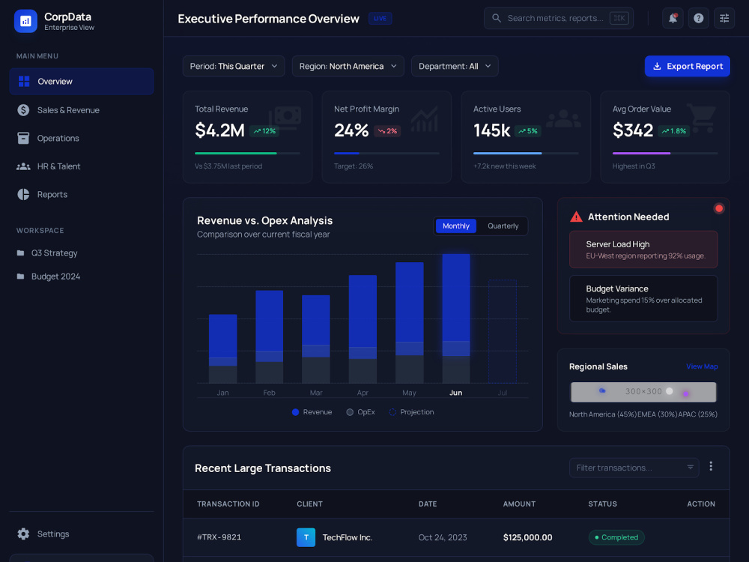The width and height of the screenshot is (749, 562).
Task: Open the Region: North America dropdown
Action: [348, 67]
